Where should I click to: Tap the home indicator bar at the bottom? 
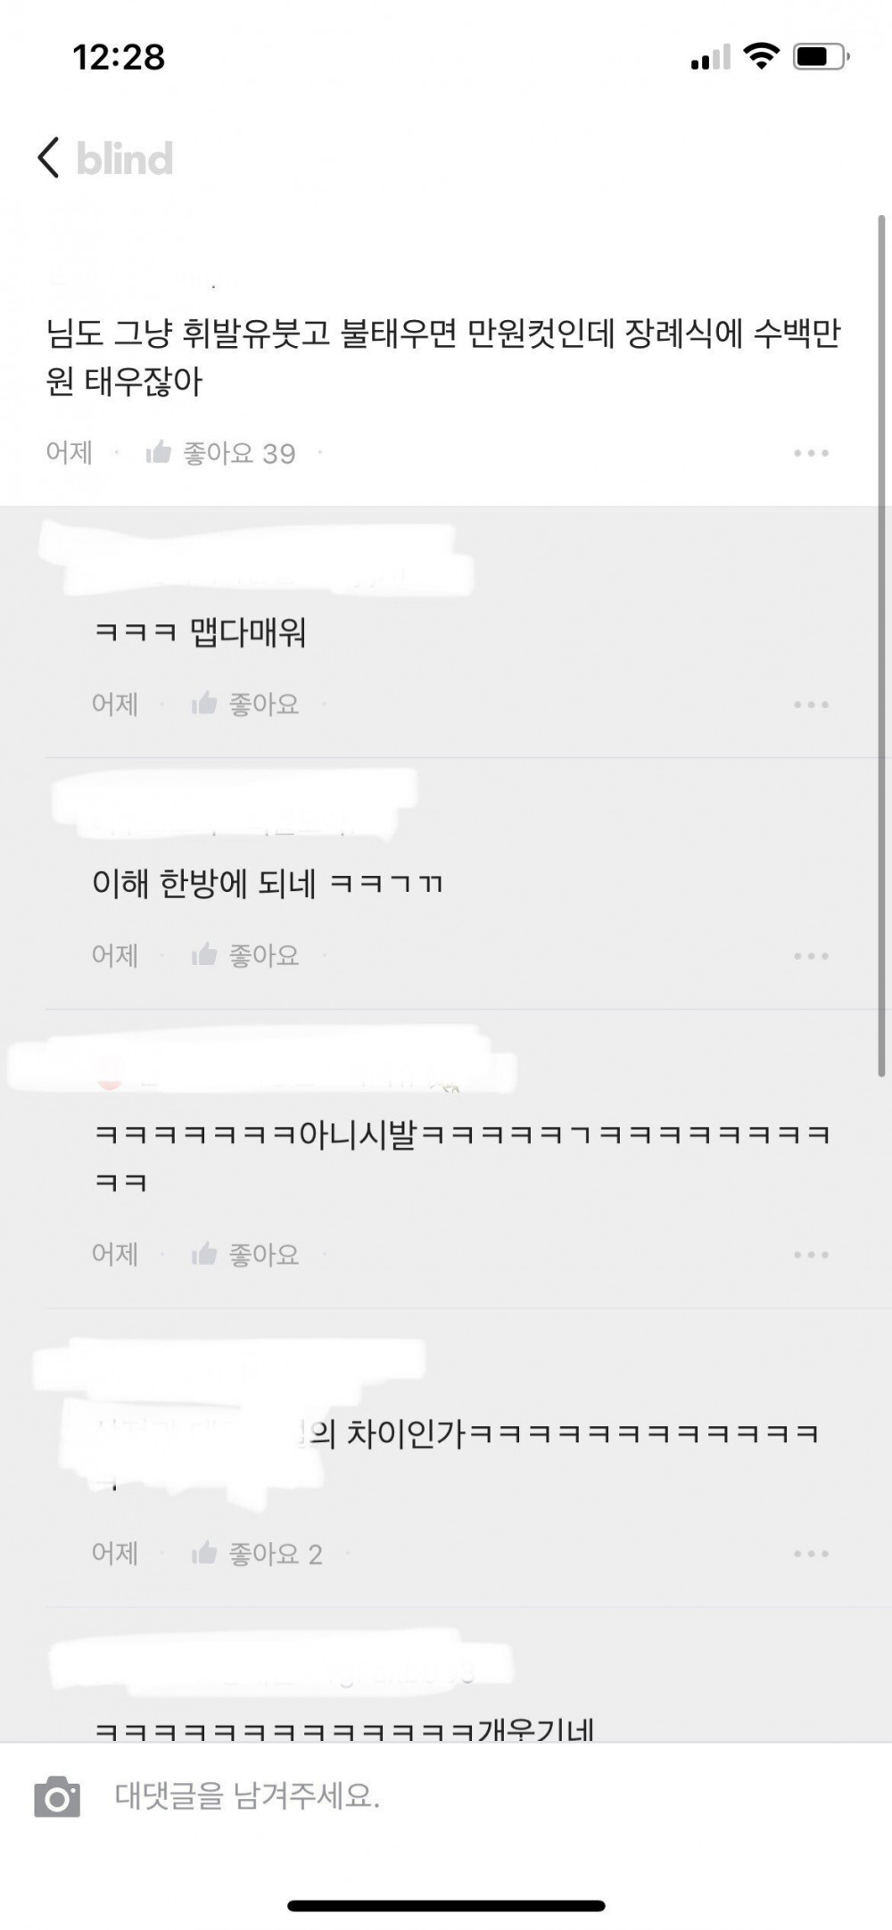pyautogui.click(x=446, y=1906)
